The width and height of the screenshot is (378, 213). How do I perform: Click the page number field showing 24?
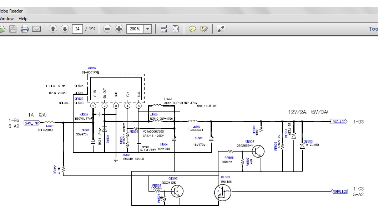pyautogui.click(x=77, y=29)
